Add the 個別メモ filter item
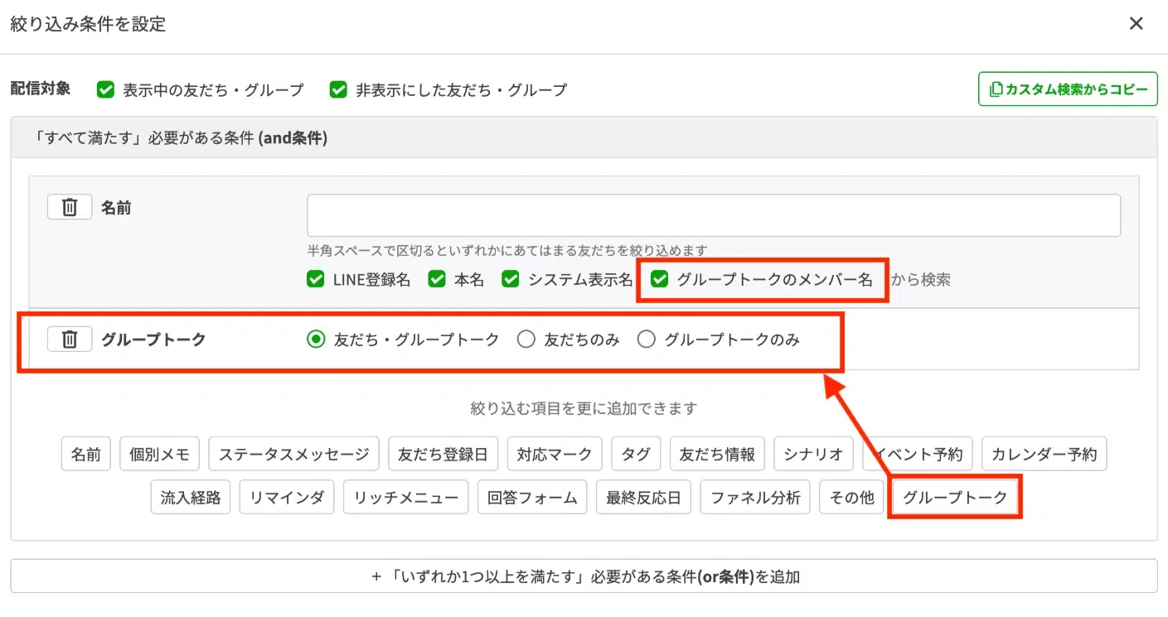This screenshot has height=617, width=1168. 160,454
